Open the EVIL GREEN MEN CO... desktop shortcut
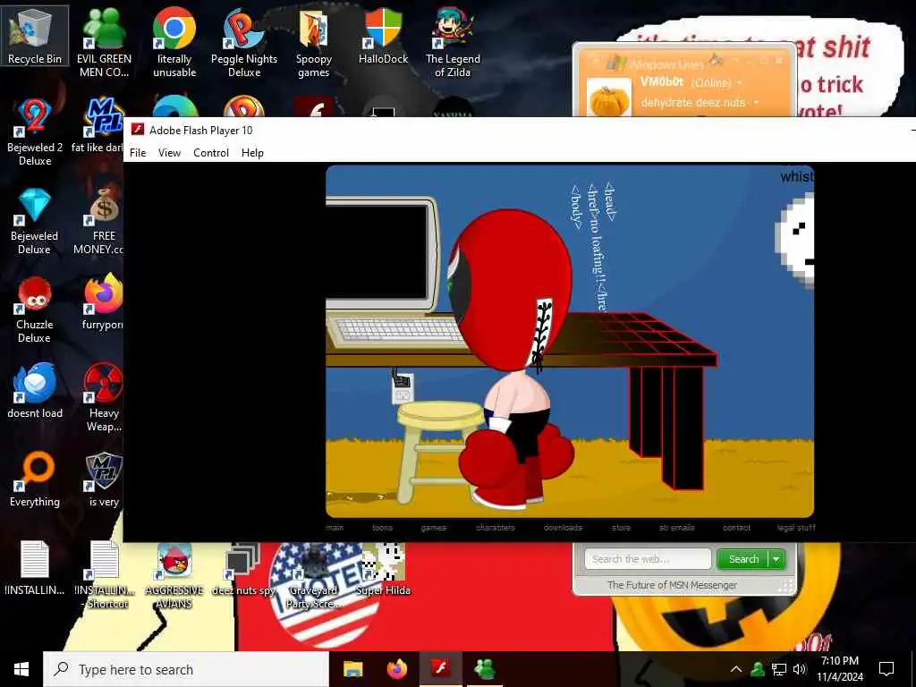The height and width of the screenshot is (687, 916). [104, 42]
